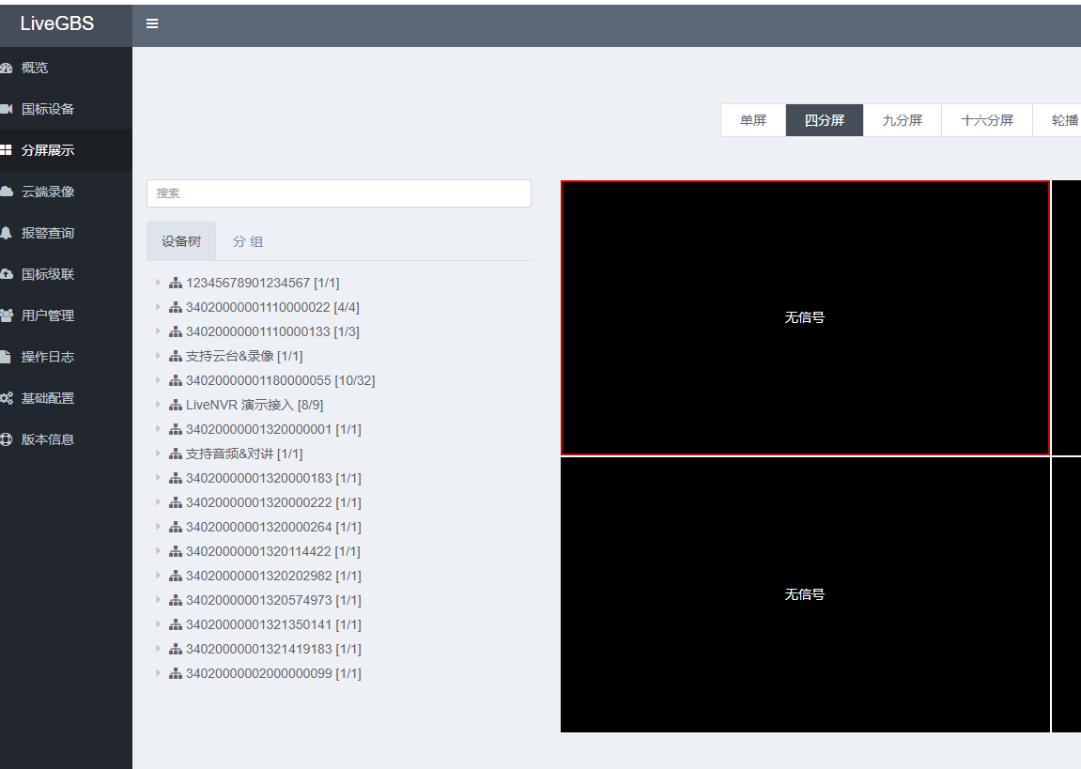The height and width of the screenshot is (769, 1081).
Task: Click the 版本信息 lifebuoy icon
Action: pos(6,439)
